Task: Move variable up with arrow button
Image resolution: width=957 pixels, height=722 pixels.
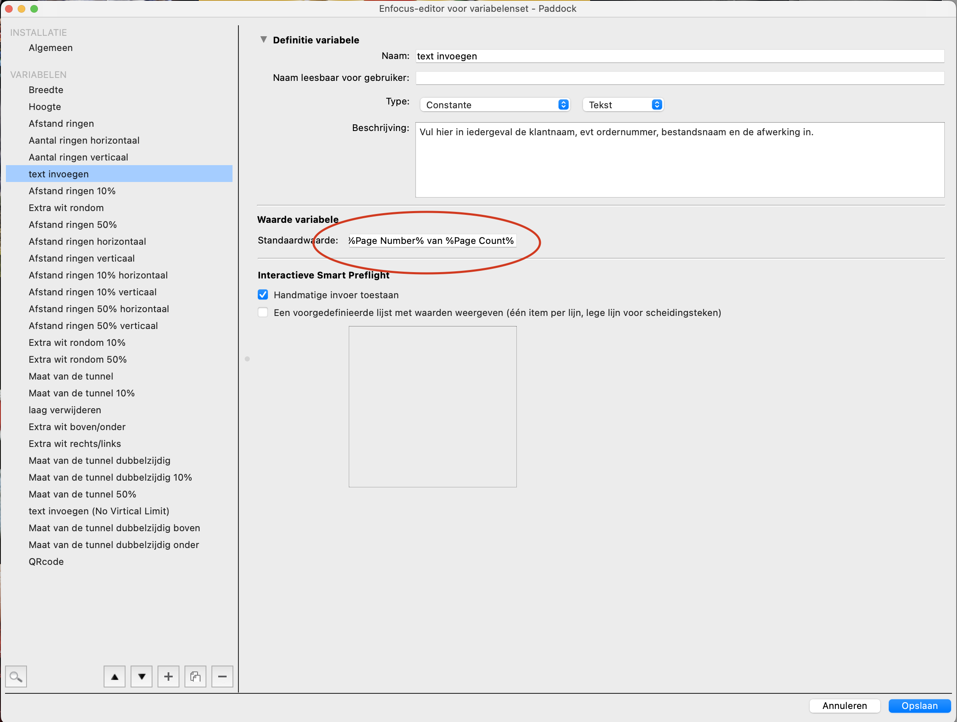Action: tap(115, 676)
